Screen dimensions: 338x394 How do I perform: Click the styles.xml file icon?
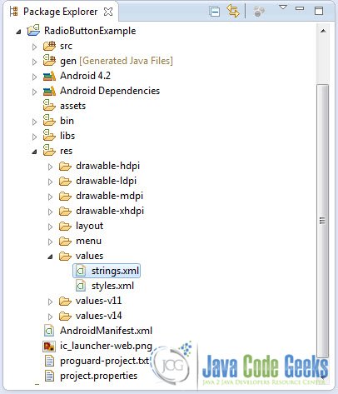point(81,286)
